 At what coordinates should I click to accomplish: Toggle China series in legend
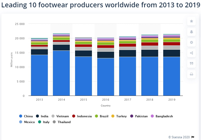point(26,116)
